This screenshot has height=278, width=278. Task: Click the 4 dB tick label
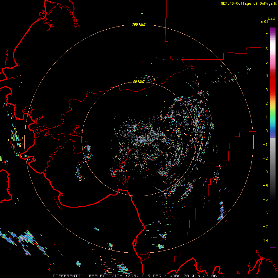tap(267, 76)
